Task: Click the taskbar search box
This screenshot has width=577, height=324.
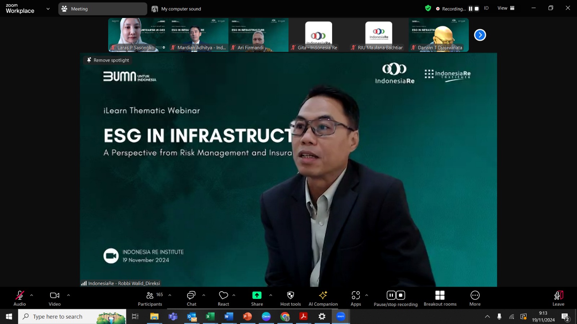Action: 72,316
